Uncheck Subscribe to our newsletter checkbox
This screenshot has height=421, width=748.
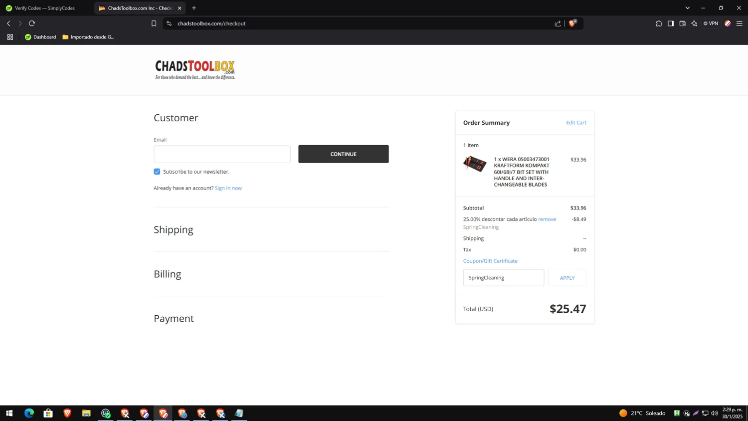(x=157, y=172)
